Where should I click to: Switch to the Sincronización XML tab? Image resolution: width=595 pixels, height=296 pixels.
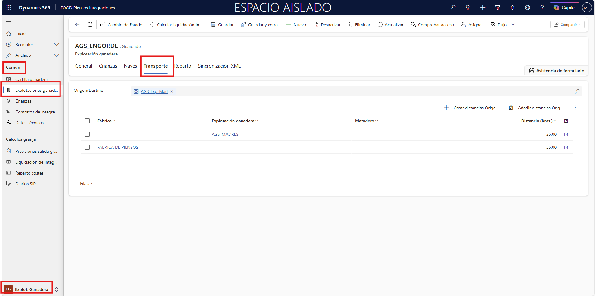click(219, 66)
